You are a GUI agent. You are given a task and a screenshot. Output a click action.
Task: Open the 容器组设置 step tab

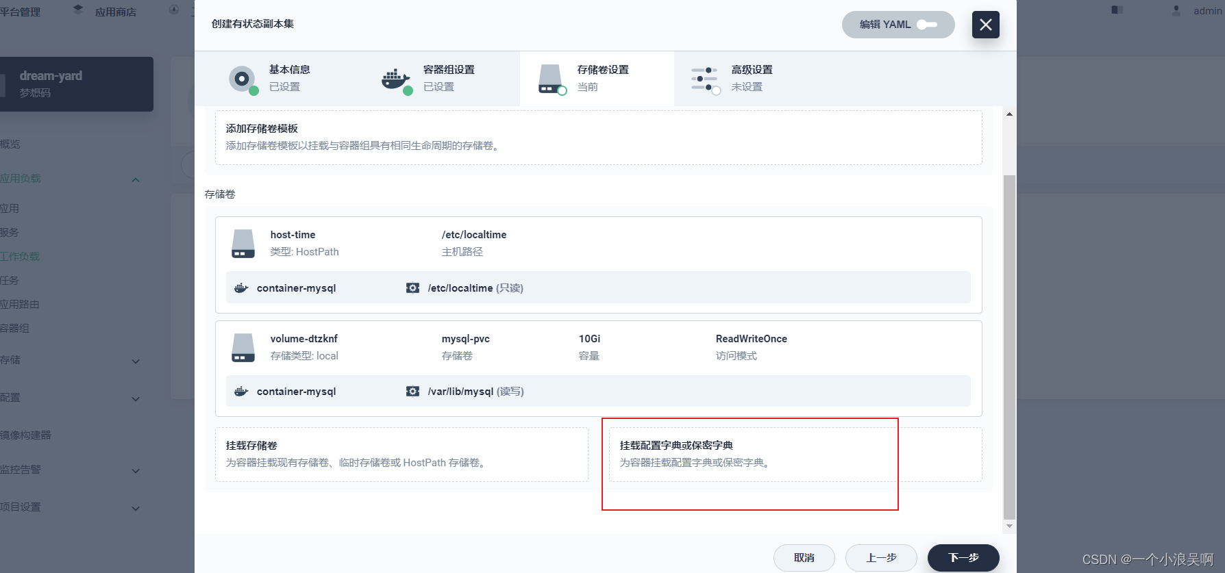[x=443, y=79]
